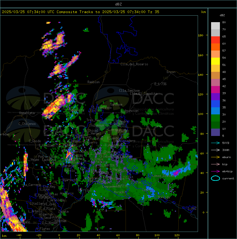Screen dimensions: 237x239
Task: Click the 'Agrelo' map label
Action: (x=70, y=171)
